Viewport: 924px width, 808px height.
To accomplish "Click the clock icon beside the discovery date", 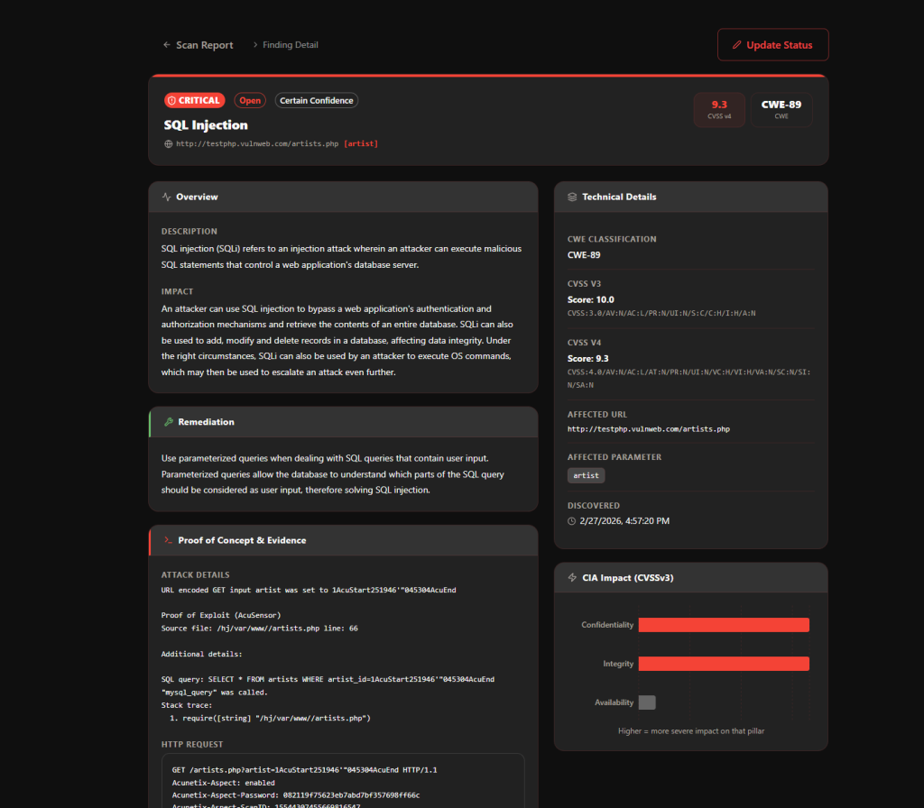I will click(x=570, y=520).
